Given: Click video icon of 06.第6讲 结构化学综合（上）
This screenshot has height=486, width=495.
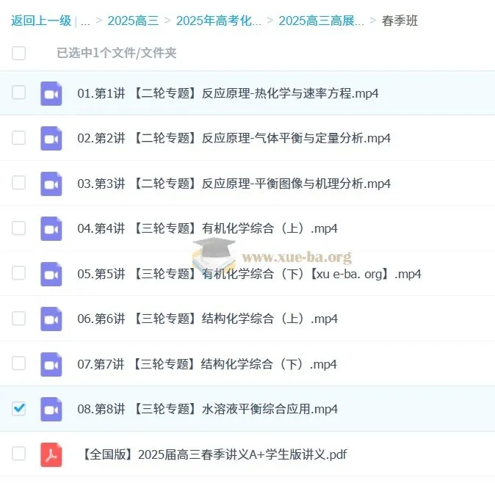Looking at the screenshot, I should point(51,319).
